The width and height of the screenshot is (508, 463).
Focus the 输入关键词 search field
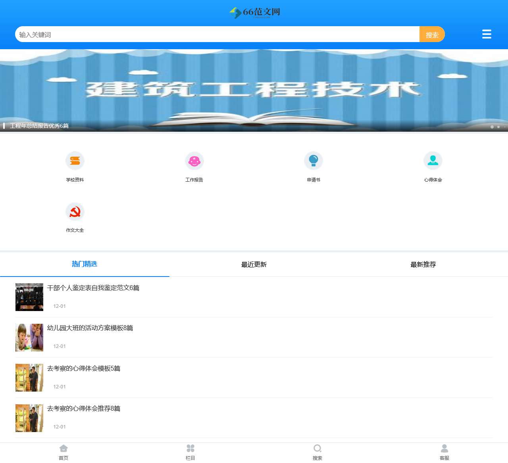217,35
